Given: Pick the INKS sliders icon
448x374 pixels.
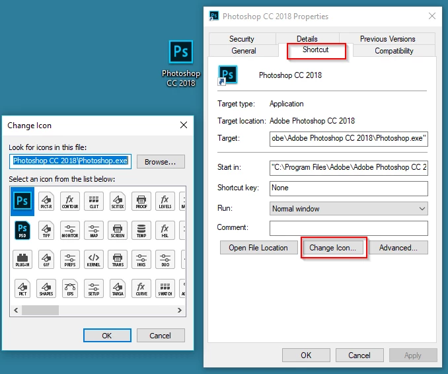Looking at the screenshot, I should click(x=141, y=260).
